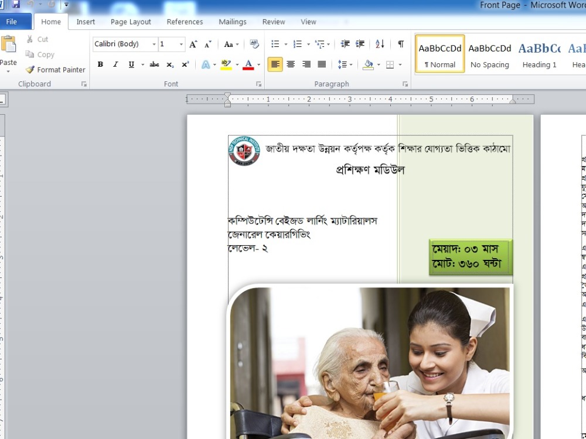Click the multilevel list icon
Viewport: 586px width, 439px height.
point(319,44)
